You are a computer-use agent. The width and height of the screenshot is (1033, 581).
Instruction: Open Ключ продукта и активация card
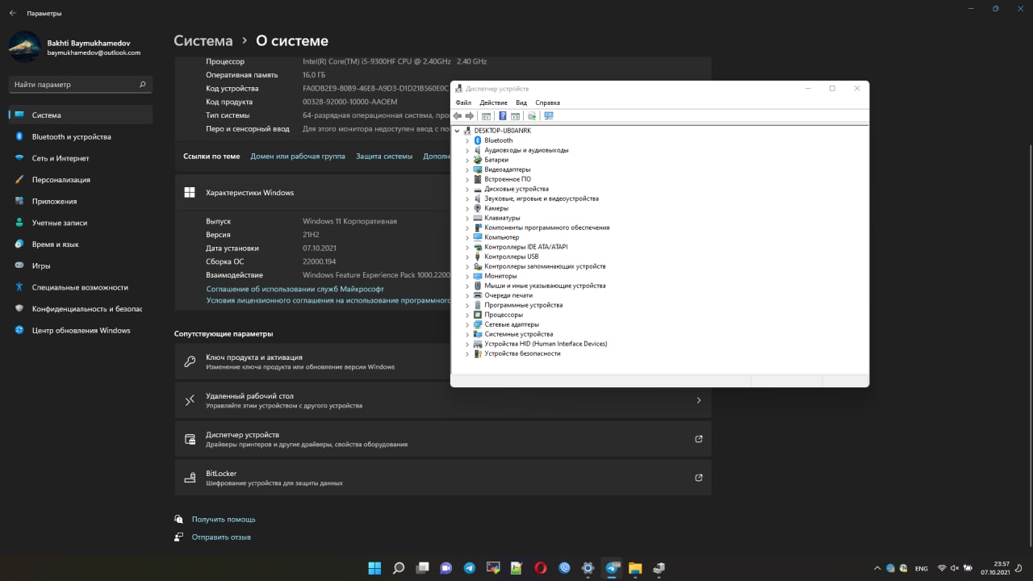(x=312, y=362)
